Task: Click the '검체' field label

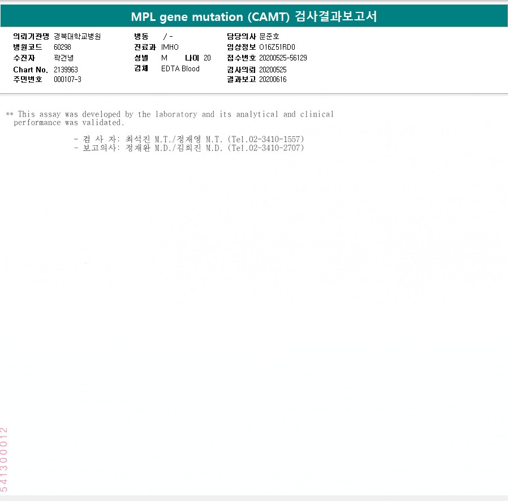Action: (141, 68)
